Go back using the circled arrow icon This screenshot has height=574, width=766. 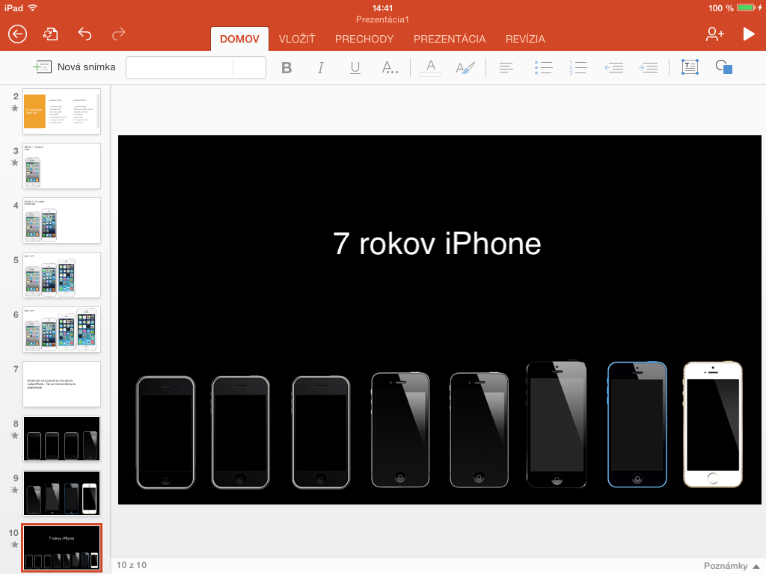click(x=17, y=34)
